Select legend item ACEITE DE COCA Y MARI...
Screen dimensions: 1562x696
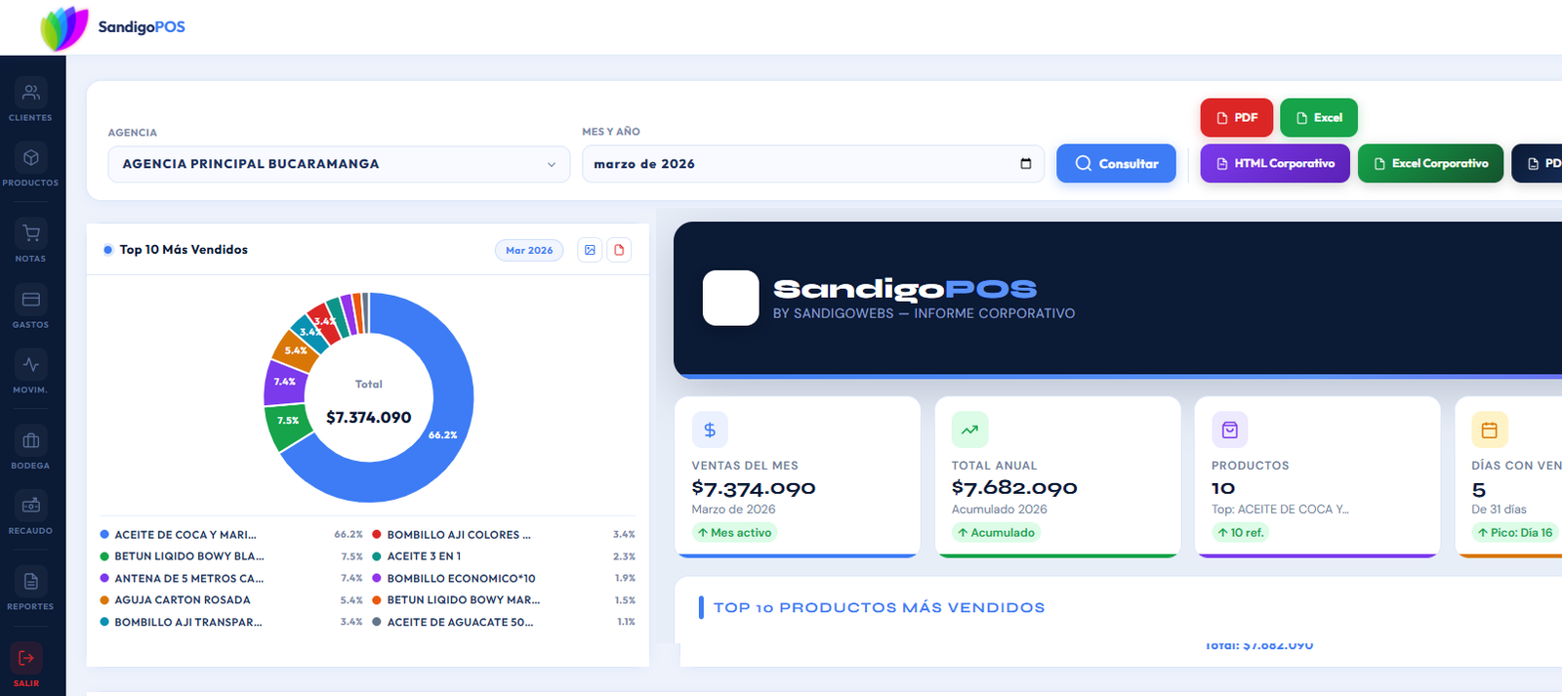(x=185, y=535)
